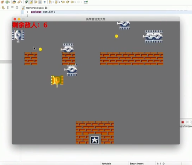This screenshot has width=192, height=165.
Task: Expand the New Java Class dropdown arrow
Action: tap(10, 2)
